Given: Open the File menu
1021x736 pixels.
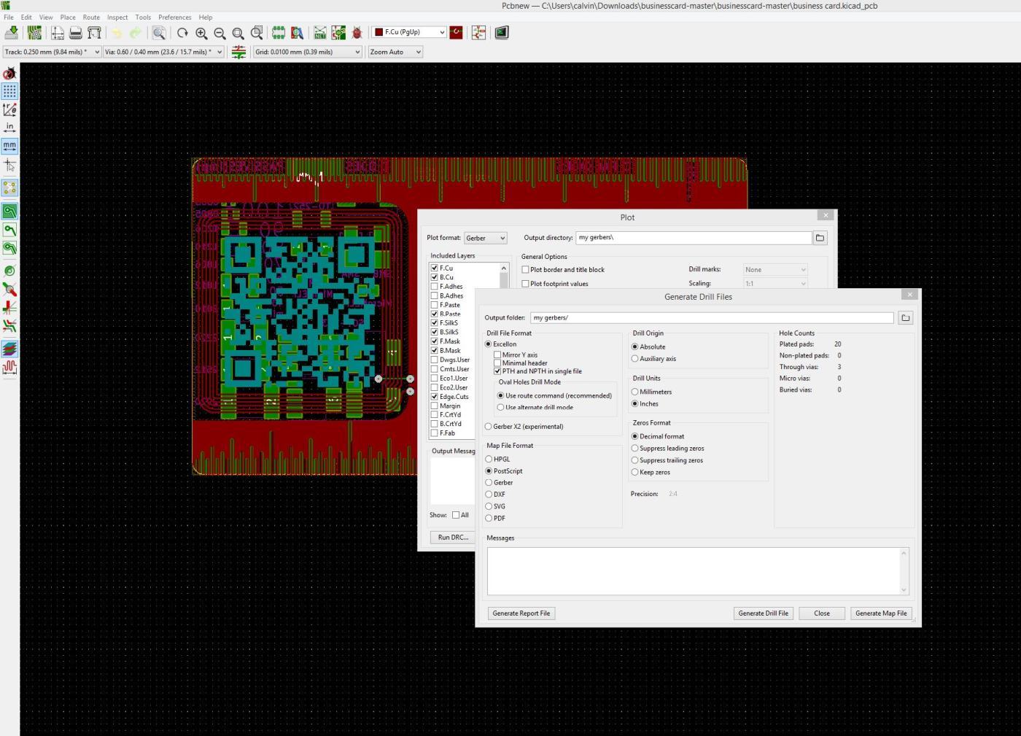Looking at the screenshot, I should 9,17.
